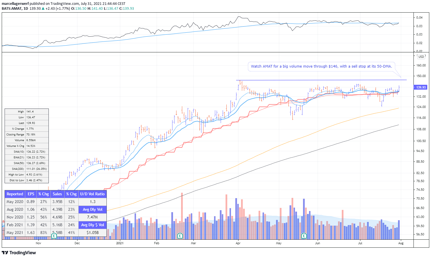This screenshot has width=431, height=258.
Task: Click the Volume 8.556M row
Action: pyautogui.click(x=27, y=140)
